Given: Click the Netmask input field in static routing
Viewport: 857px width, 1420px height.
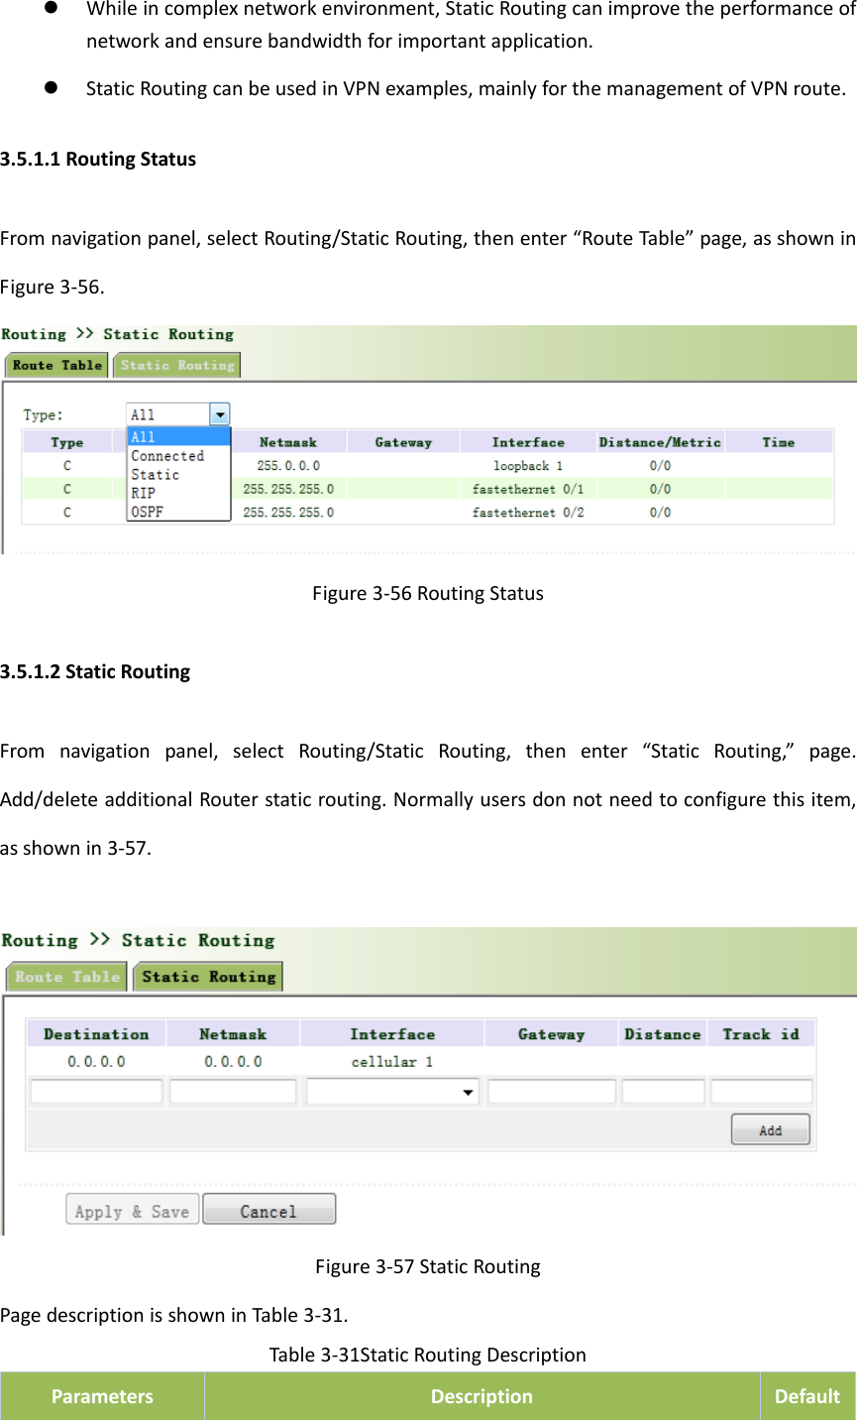Looking at the screenshot, I should (x=233, y=1092).
